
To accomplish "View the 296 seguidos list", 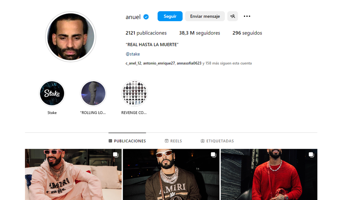I will click(x=247, y=33).
